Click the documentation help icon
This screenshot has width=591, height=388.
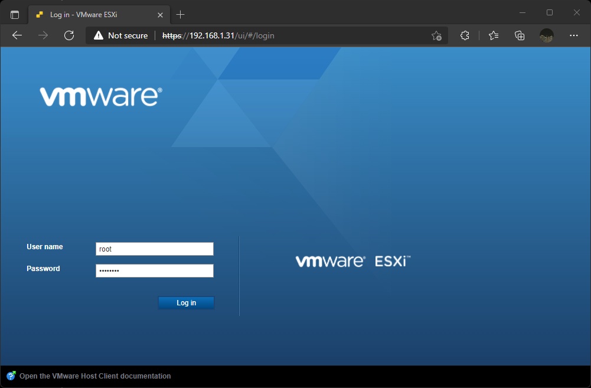click(11, 376)
